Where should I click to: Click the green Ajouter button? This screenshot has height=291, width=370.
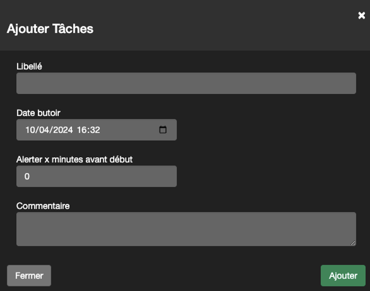343,276
